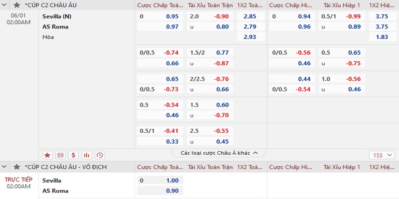Choose over 2.0 odds -0.90
This screenshot has height=199, width=399.
coord(222,16)
